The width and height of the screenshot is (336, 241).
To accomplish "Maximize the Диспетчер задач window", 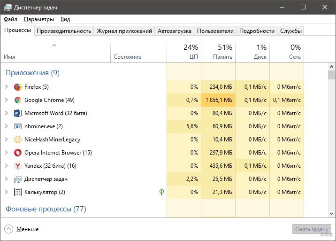I will pyautogui.click(x=303, y=8).
